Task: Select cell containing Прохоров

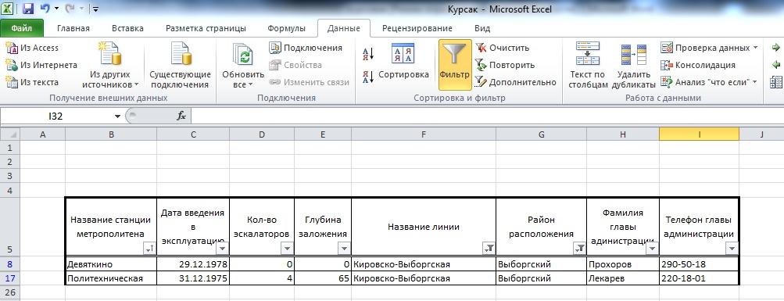Action: pyautogui.click(x=623, y=264)
